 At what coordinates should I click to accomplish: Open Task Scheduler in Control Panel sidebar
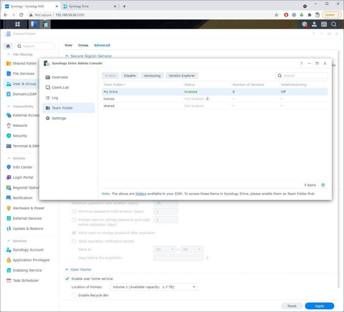[25, 280]
